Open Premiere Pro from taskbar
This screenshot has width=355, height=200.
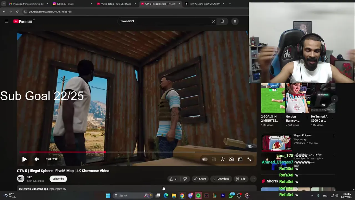(223, 196)
